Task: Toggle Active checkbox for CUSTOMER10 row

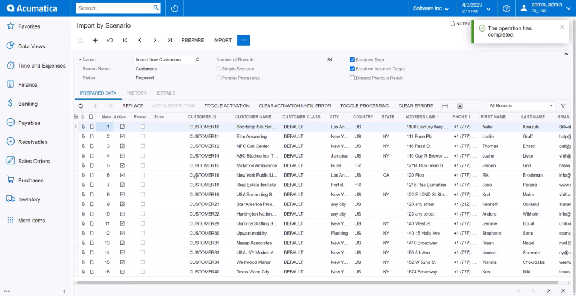Action: [x=122, y=127]
